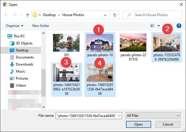Open Pictures in the navigation pane
The image size is (186, 132).
coord(22,78)
